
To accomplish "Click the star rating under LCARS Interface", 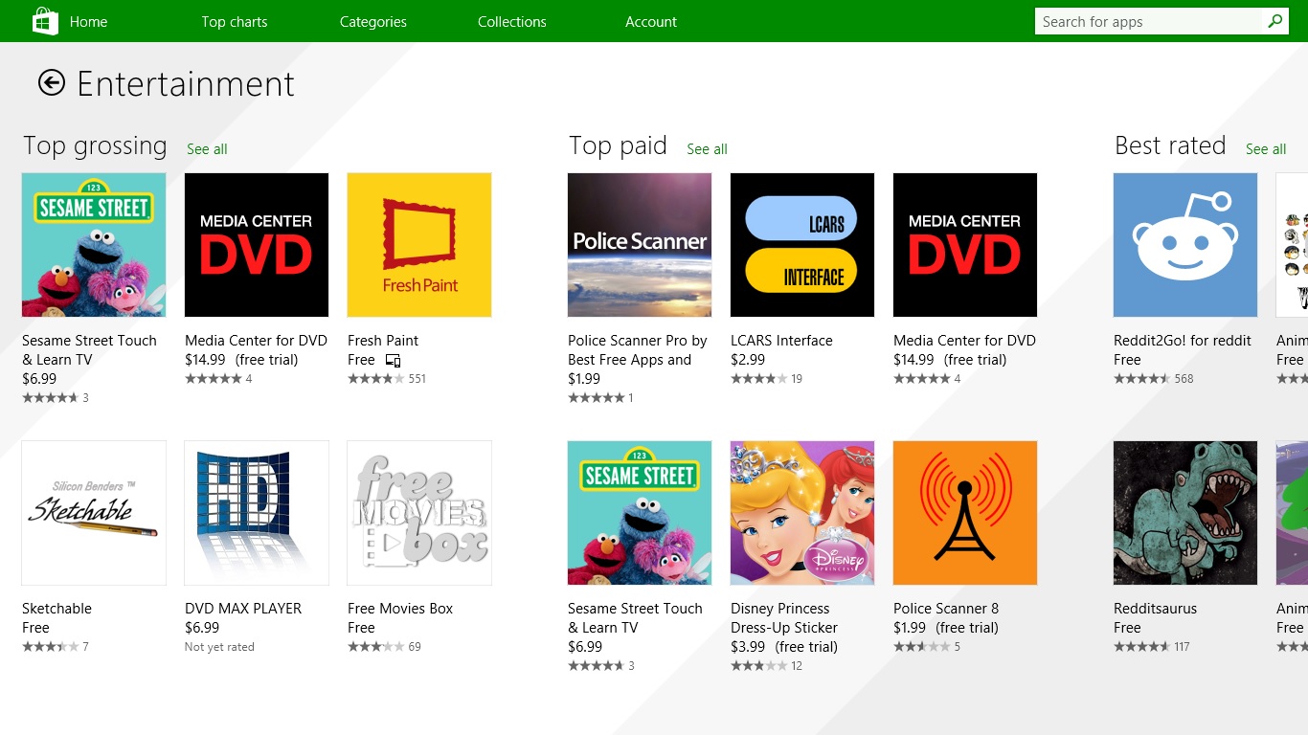I will pos(758,379).
